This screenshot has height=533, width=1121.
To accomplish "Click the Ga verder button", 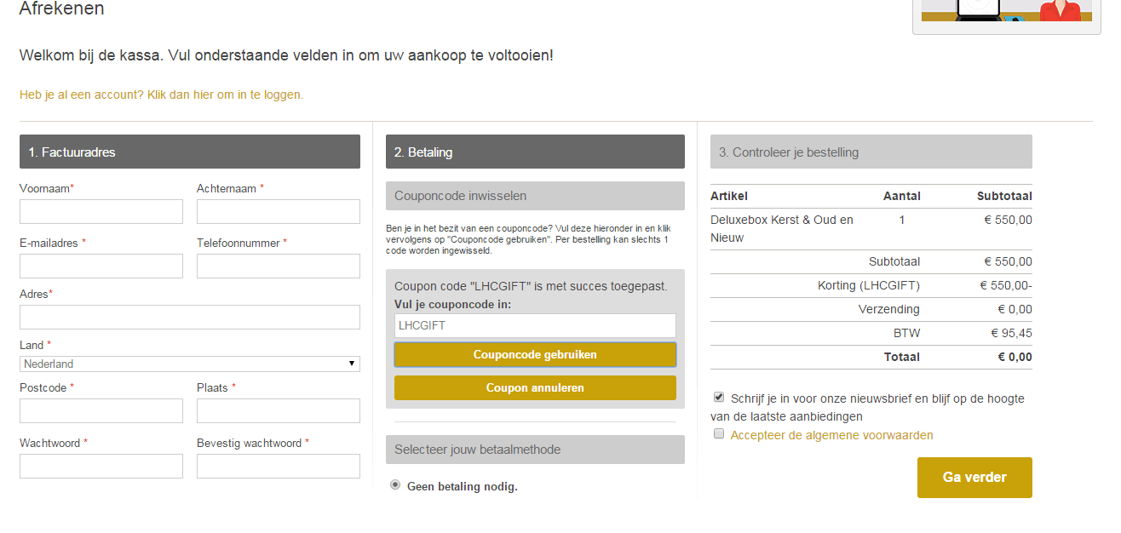I will pos(974,477).
